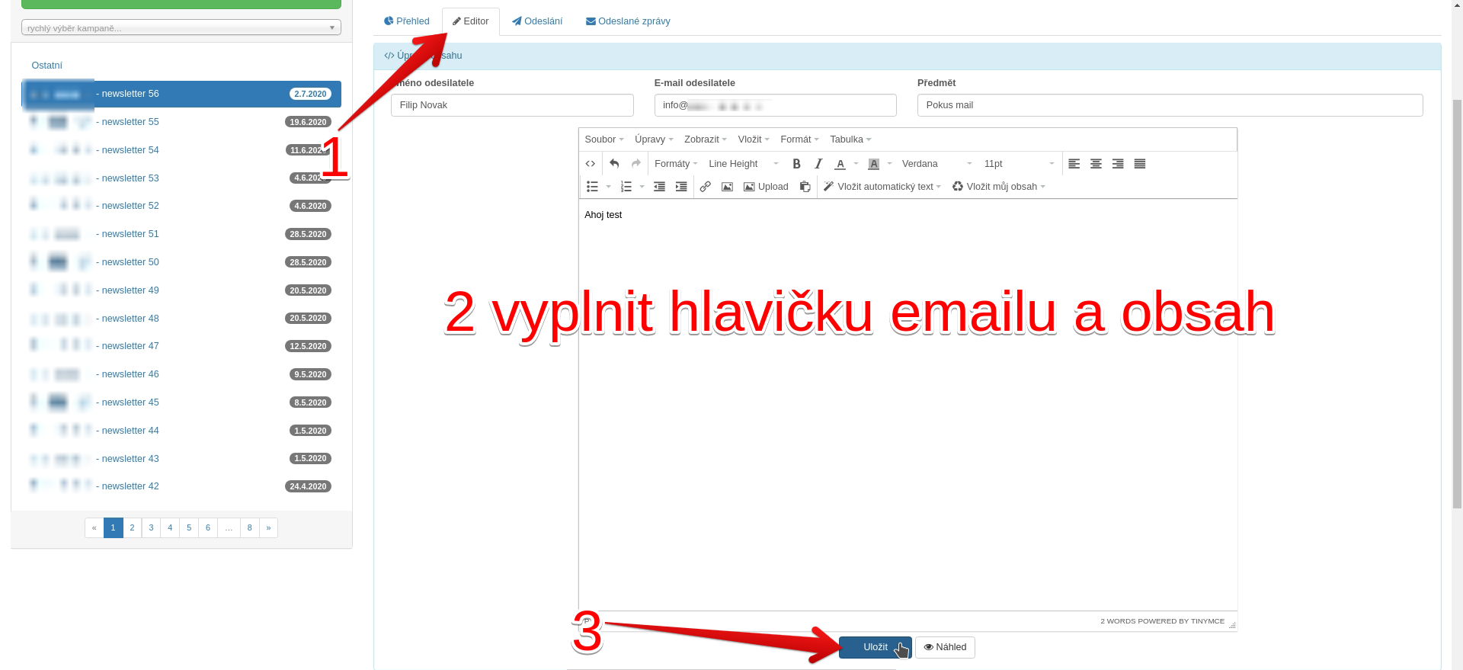Click into the editor text area
1463x670 pixels.
point(908,405)
